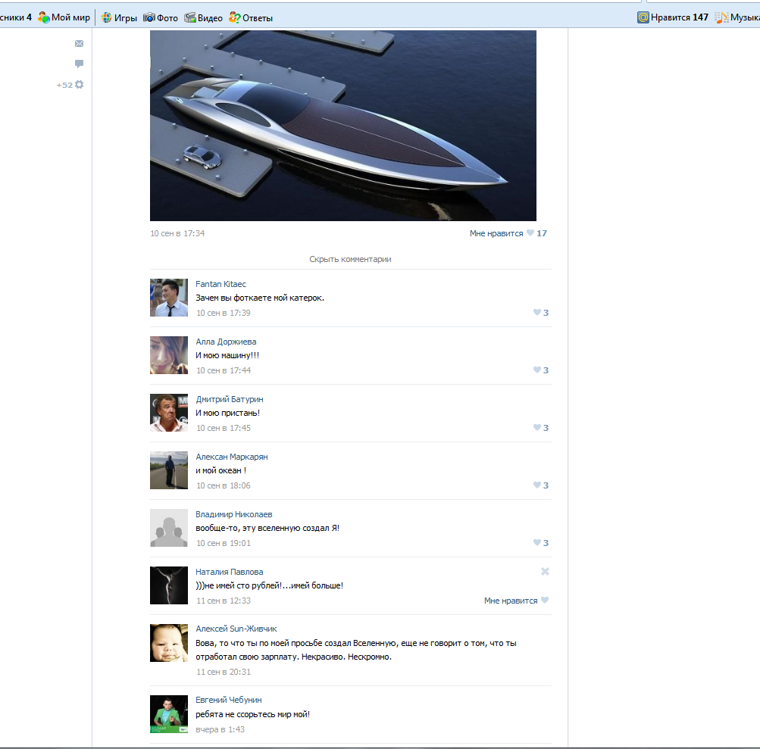This screenshot has width=760, height=749.
Task: Click heart icon on Дмитрий Батурин's comment
Action: 536,428
